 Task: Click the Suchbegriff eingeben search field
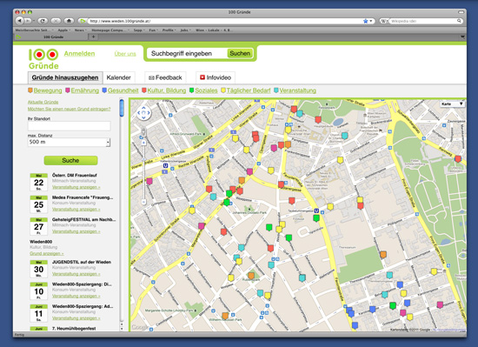[187, 53]
